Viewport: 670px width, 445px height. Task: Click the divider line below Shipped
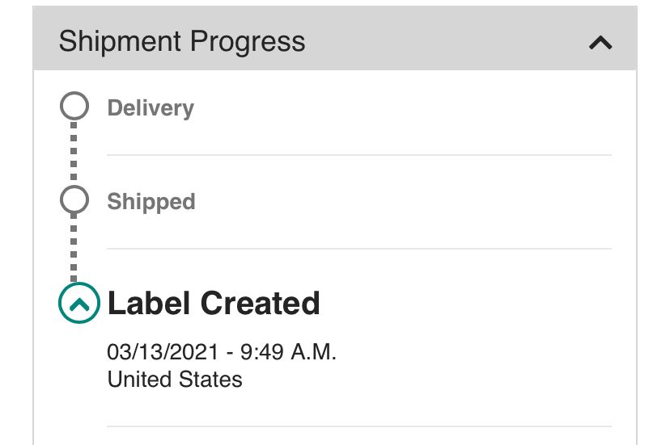[x=359, y=249]
